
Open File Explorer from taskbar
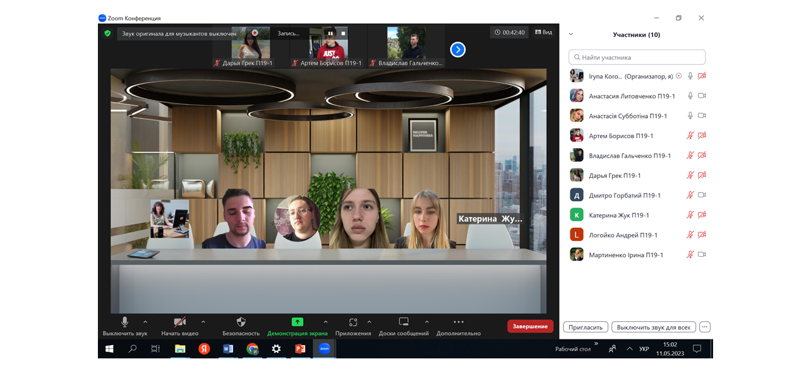point(180,348)
